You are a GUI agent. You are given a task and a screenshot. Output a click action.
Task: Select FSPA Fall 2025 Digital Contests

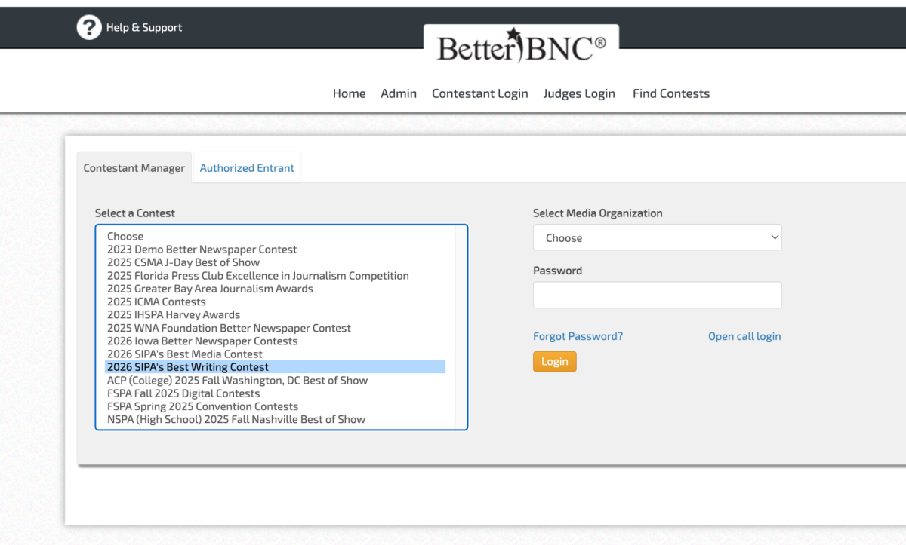276,393
